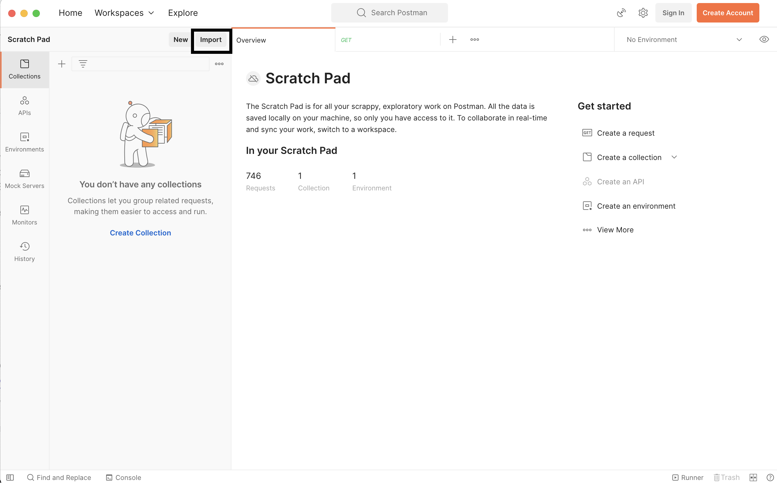Toggle environment quick look eye icon
This screenshot has height=483, width=777.
tap(764, 39)
